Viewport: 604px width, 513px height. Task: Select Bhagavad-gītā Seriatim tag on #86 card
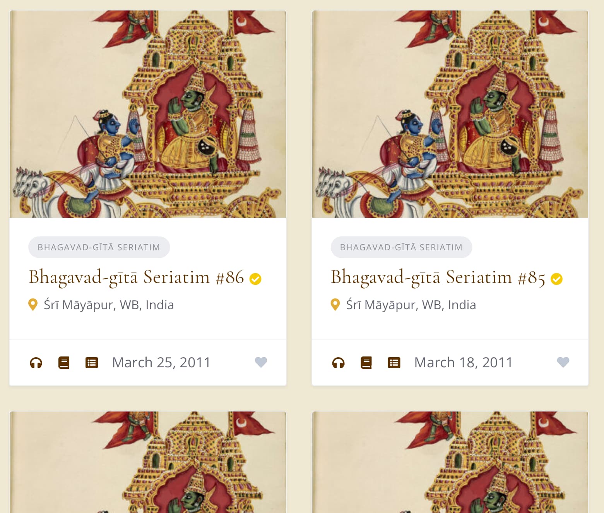pyautogui.click(x=99, y=247)
